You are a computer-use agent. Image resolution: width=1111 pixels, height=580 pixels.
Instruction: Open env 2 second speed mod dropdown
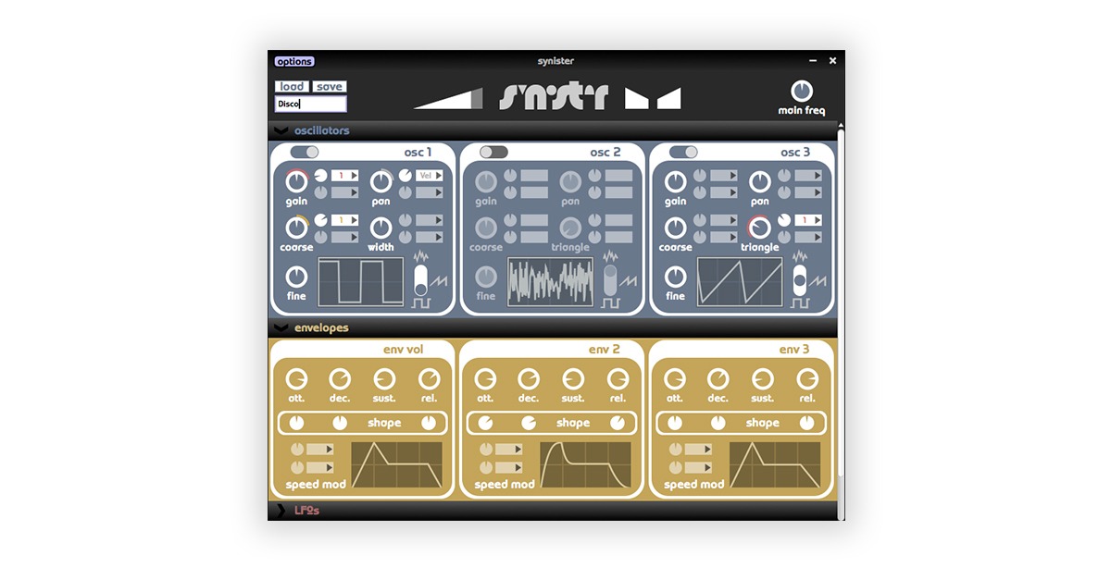coord(509,467)
